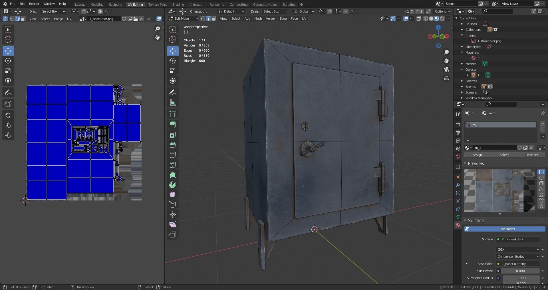Screen dimensions: 548x290
Task: Select the Shear tool
Action: (x=173, y=224)
